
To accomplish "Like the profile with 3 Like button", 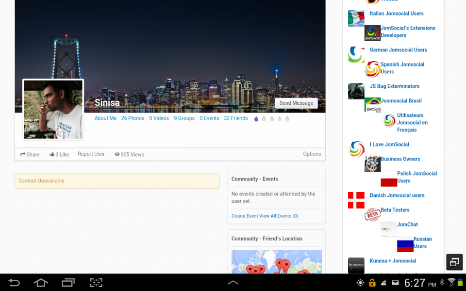I will (x=59, y=154).
